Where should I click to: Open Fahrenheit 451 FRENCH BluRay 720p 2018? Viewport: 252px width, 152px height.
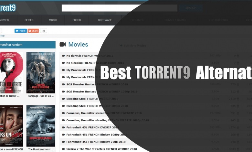96,142
